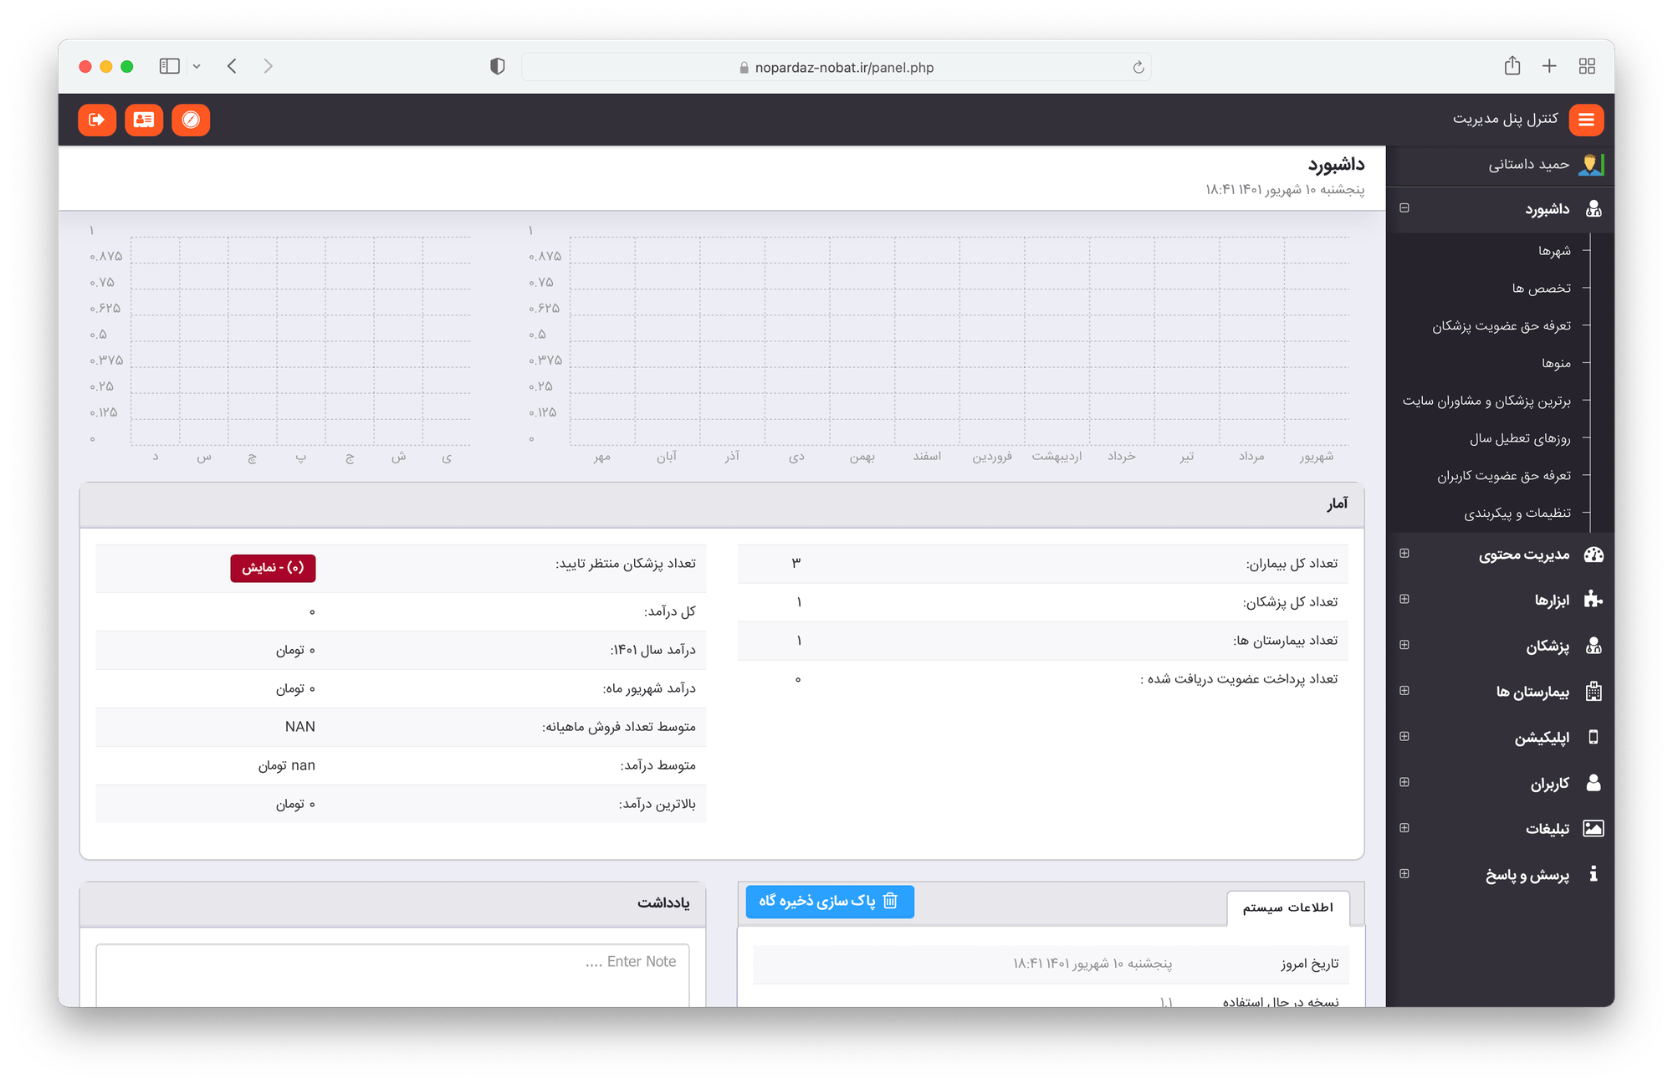The height and width of the screenshot is (1084, 1673).
Task: Expand the مدیریت محتوی section
Action: click(1405, 554)
